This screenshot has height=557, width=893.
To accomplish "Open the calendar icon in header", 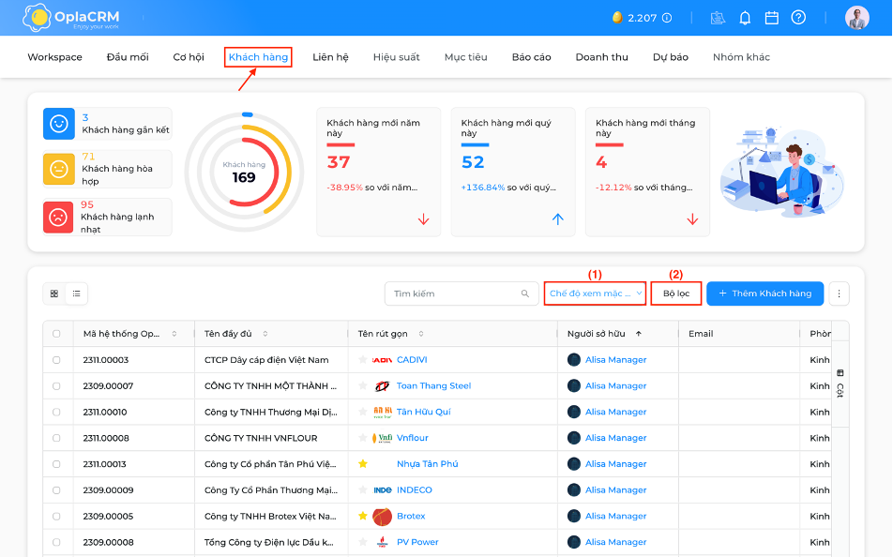I will tap(772, 18).
